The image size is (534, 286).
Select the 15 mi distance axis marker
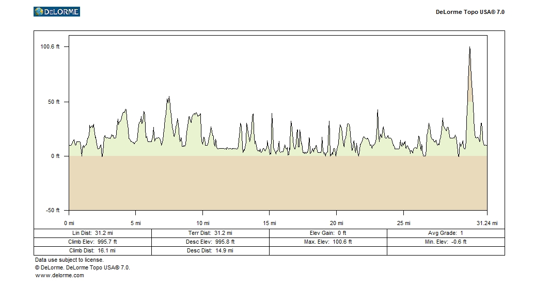(x=269, y=224)
